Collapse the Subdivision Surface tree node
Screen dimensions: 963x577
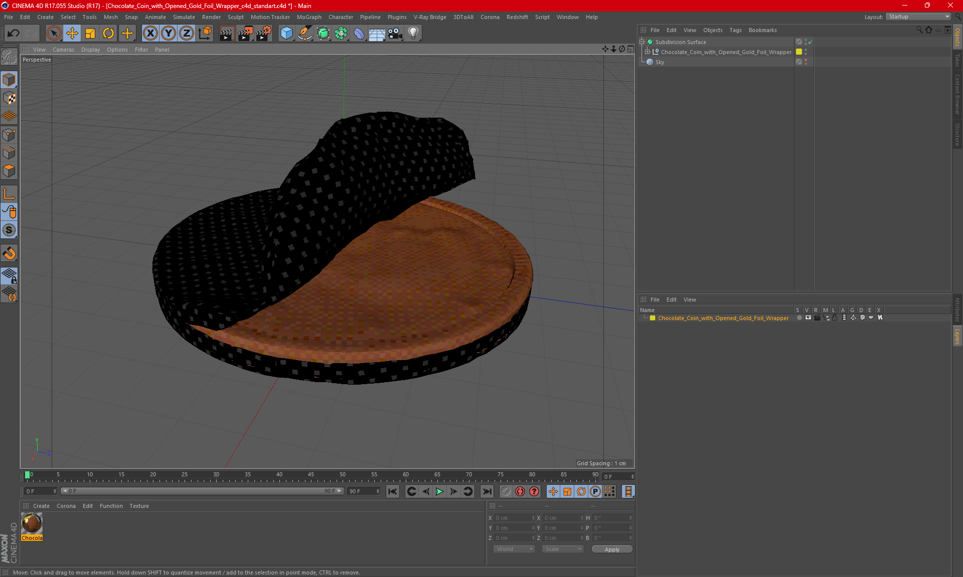(x=641, y=42)
